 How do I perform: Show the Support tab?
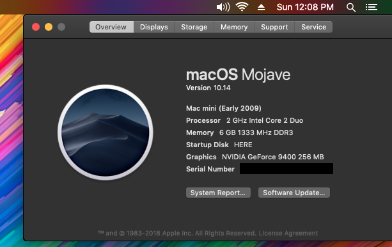click(274, 27)
